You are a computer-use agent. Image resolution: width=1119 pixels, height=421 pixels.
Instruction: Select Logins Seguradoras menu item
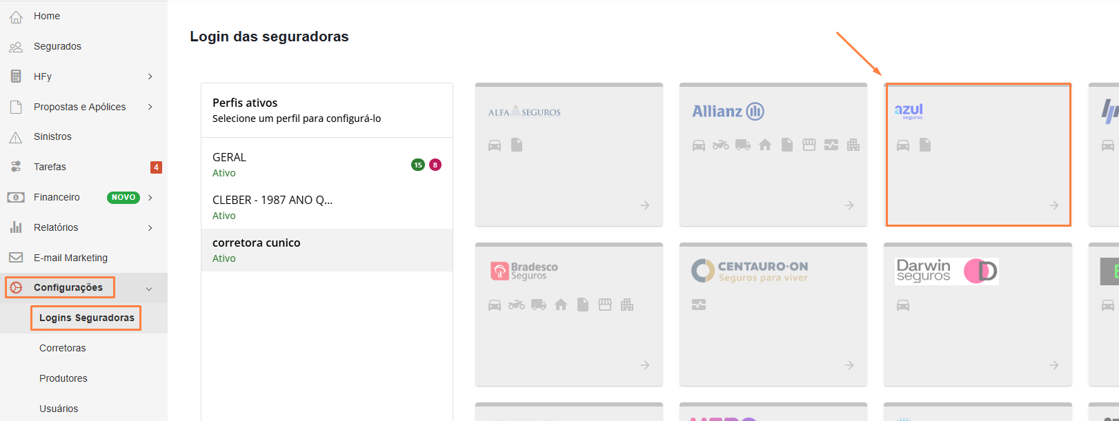pos(86,318)
